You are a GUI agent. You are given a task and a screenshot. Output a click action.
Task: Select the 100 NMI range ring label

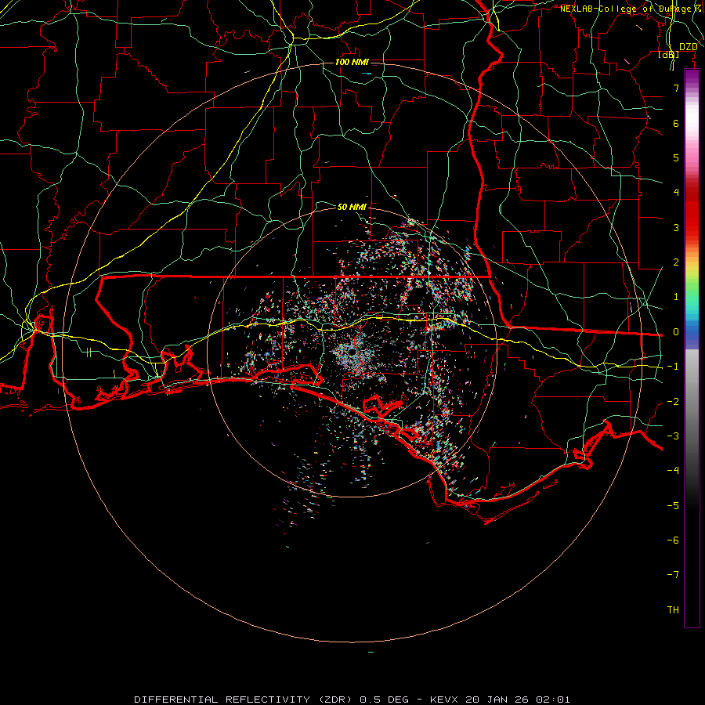pos(352,62)
